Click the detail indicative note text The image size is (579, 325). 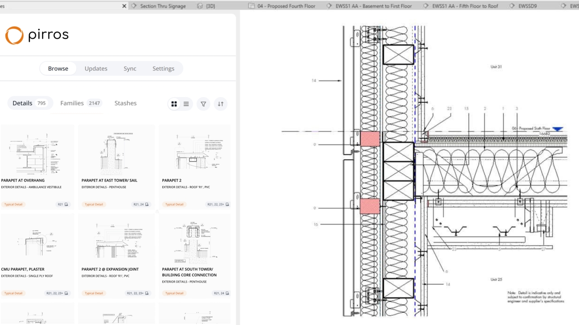[536, 297]
